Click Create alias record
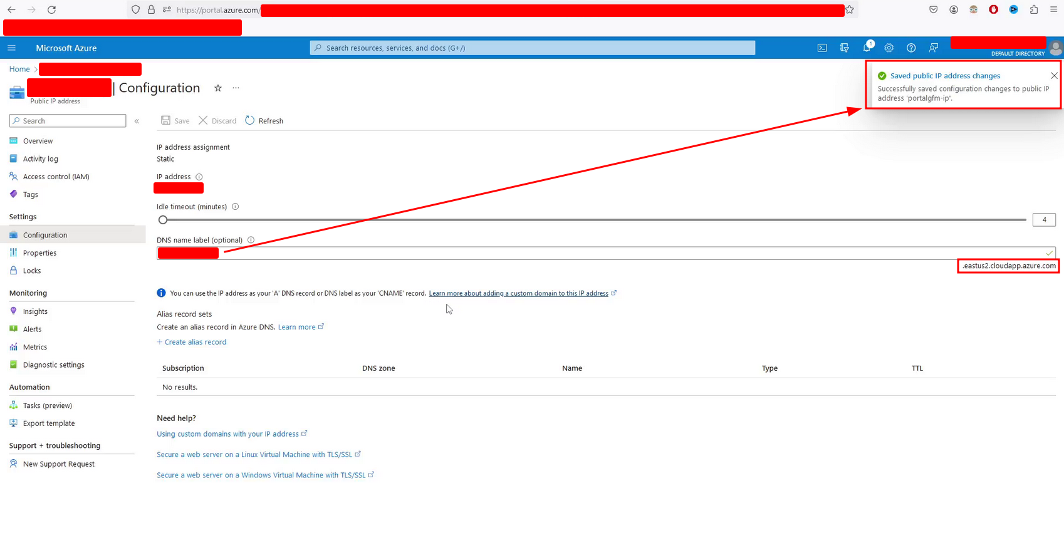Image resolution: width=1064 pixels, height=550 pixels. click(192, 342)
